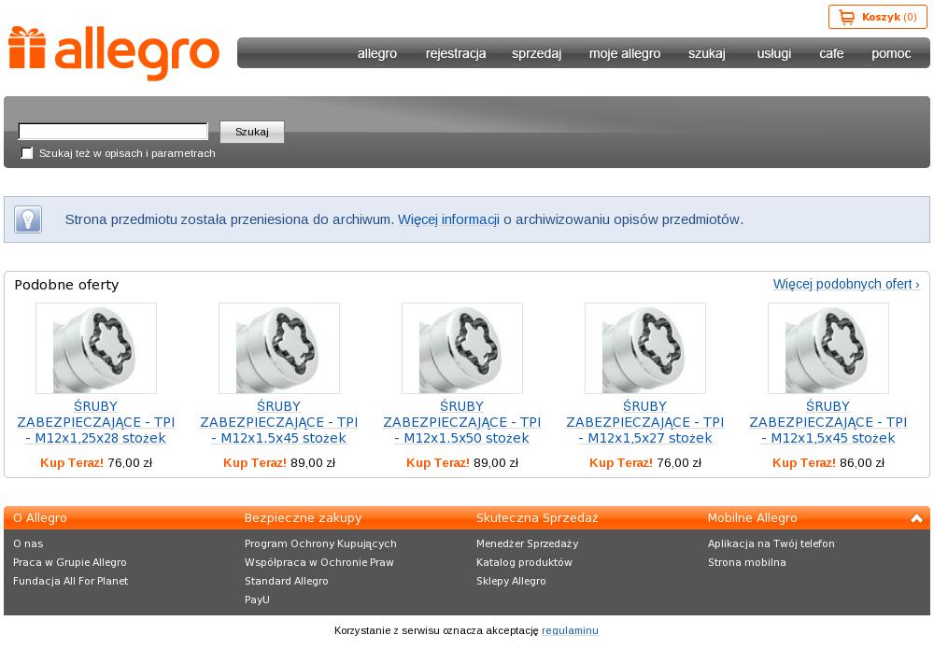Open the regulaminu terms link
Image resolution: width=934 pixels, height=649 pixels.
[x=570, y=630]
